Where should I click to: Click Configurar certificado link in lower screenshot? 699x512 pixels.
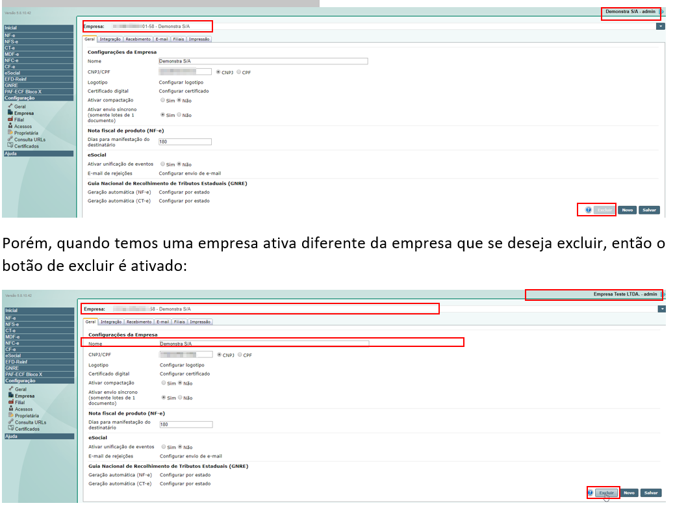pos(184,374)
